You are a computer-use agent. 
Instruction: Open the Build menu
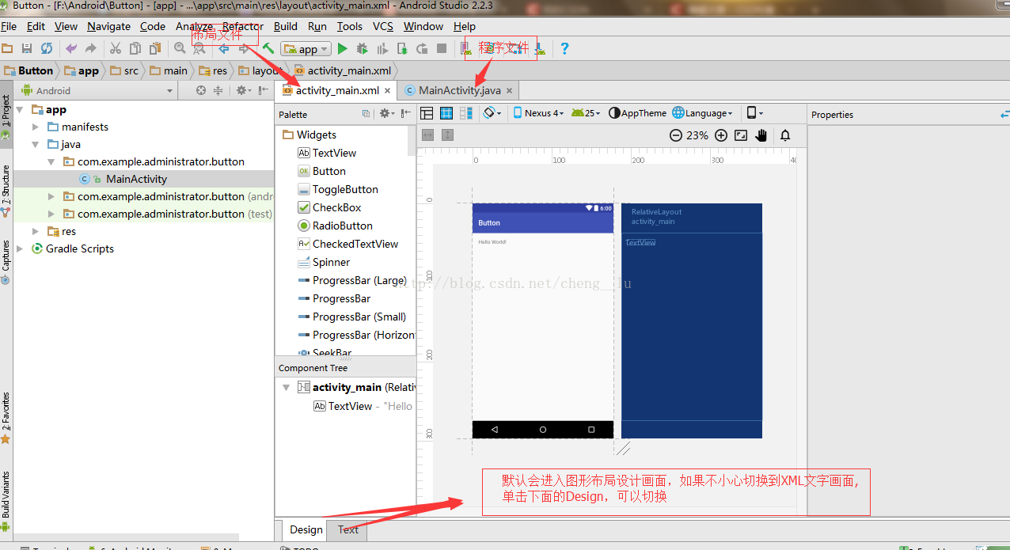coord(286,26)
